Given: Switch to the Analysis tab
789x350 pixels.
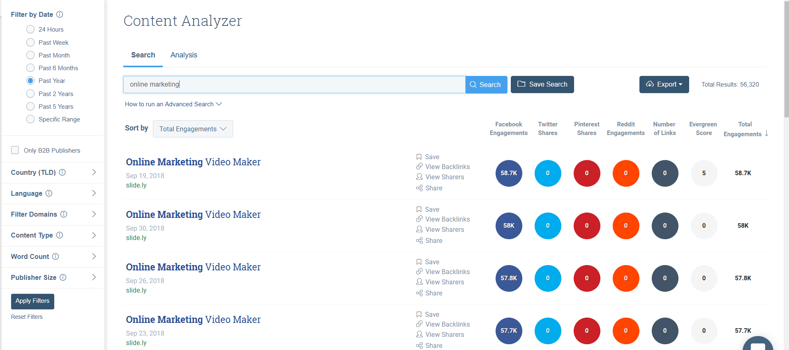Looking at the screenshot, I should (184, 55).
